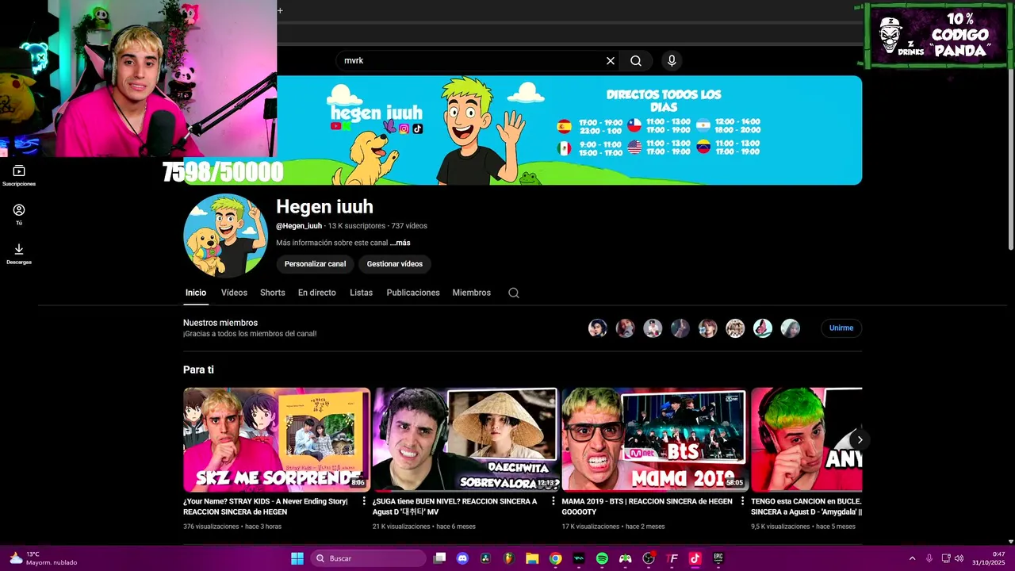Open options menu for SUGA reaction video
Image resolution: width=1015 pixels, height=571 pixels.
(x=553, y=501)
